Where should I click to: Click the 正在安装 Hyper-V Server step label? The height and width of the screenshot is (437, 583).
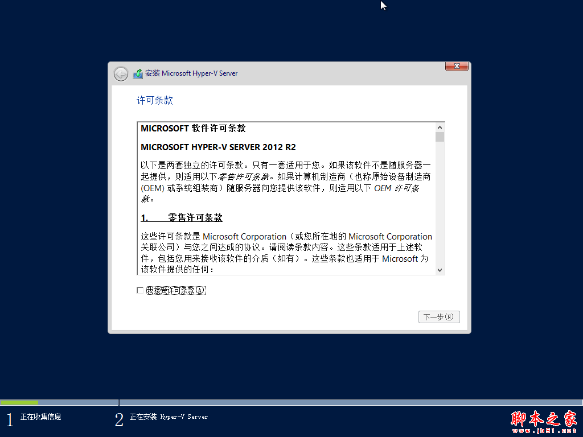(x=169, y=417)
